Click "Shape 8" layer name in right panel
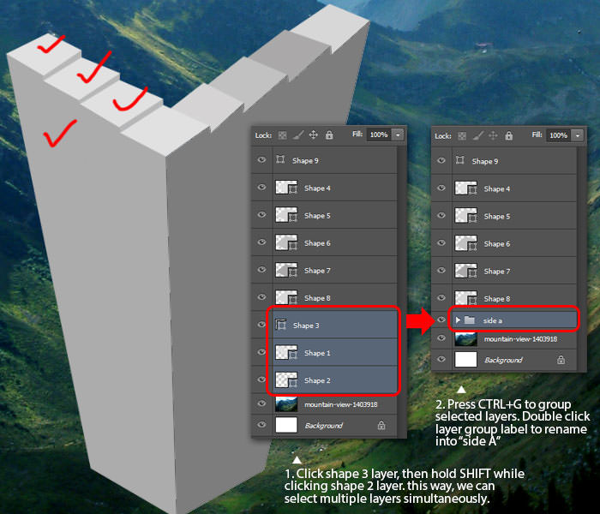The width and height of the screenshot is (600, 514). (496, 299)
